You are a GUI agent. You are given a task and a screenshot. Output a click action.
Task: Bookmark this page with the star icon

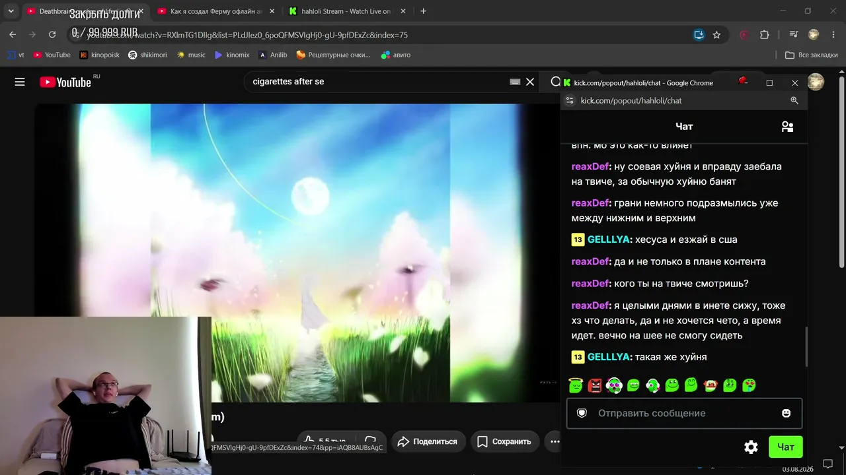point(716,35)
